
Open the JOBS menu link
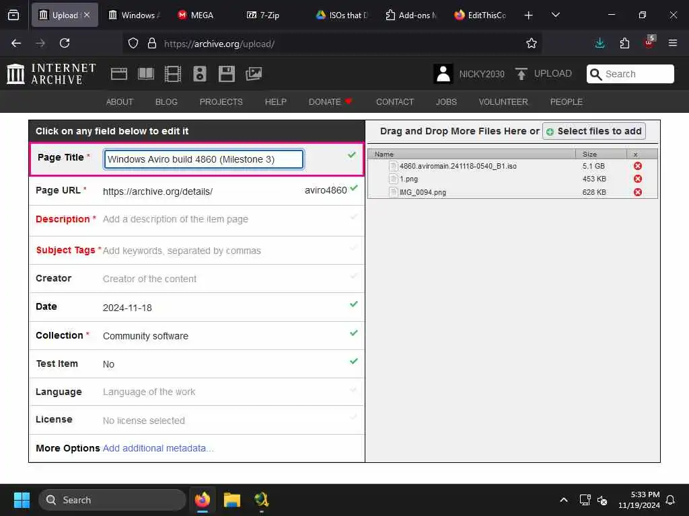tap(446, 102)
